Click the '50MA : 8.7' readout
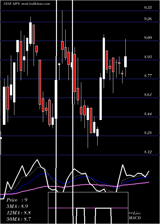Image resolution: width=160 pixels, height=224 pixels. pos(19,219)
